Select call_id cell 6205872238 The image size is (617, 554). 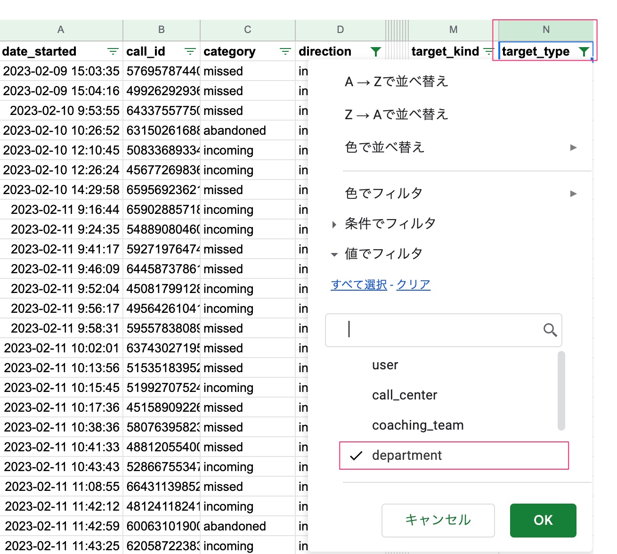162,546
